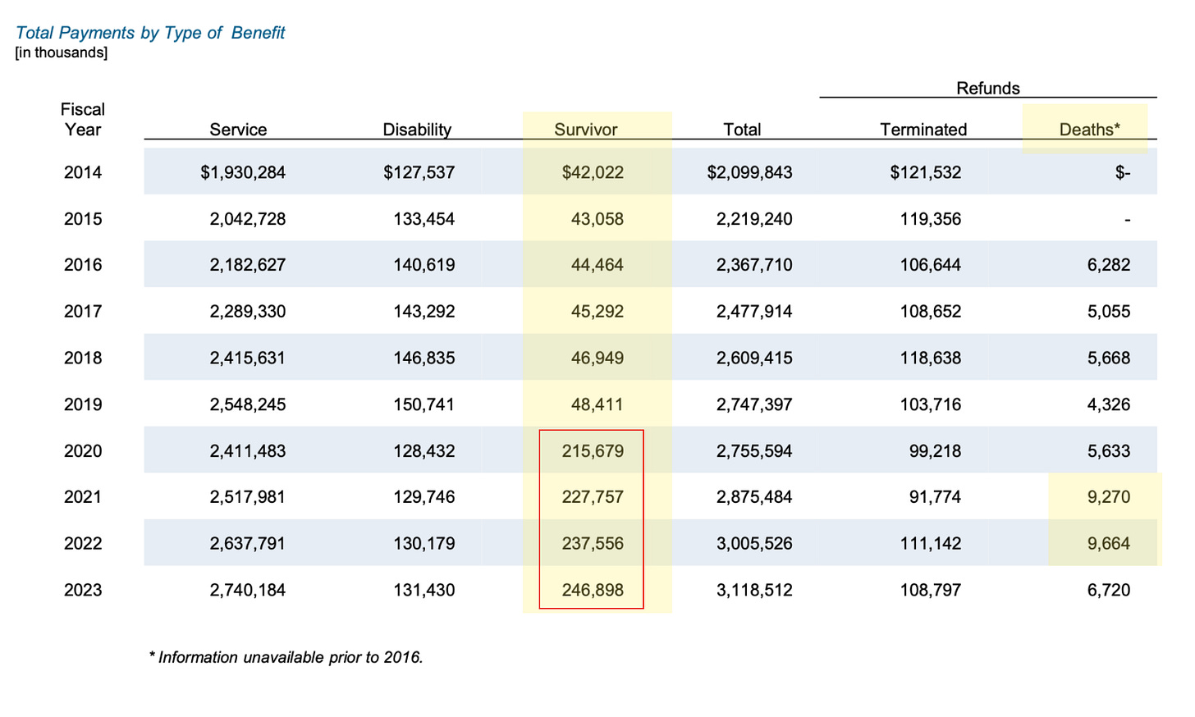Click the Survivor value 227,757
The width and height of the screenshot is (1195, 717).
(x=593, y=497)
